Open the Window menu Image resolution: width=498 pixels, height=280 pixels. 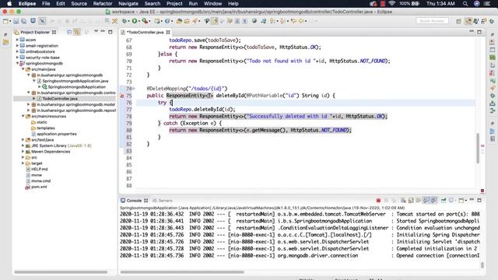(212, 4)
